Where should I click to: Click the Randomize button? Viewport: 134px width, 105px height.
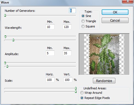pyautogui.click(x=104, y=81)
